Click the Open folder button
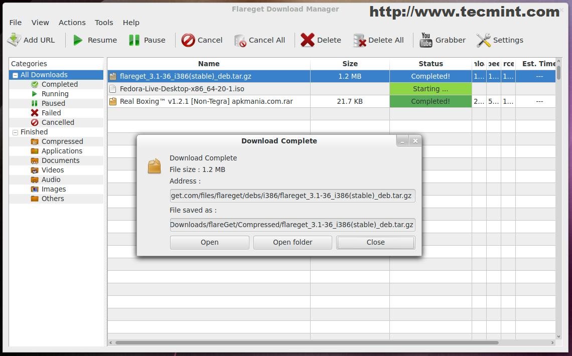 (293, 242)
